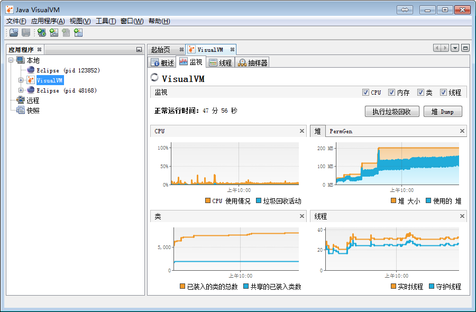Click the CPU usage chart area
This screenshot has width=476, height=312.
click(x=235, y=163)
